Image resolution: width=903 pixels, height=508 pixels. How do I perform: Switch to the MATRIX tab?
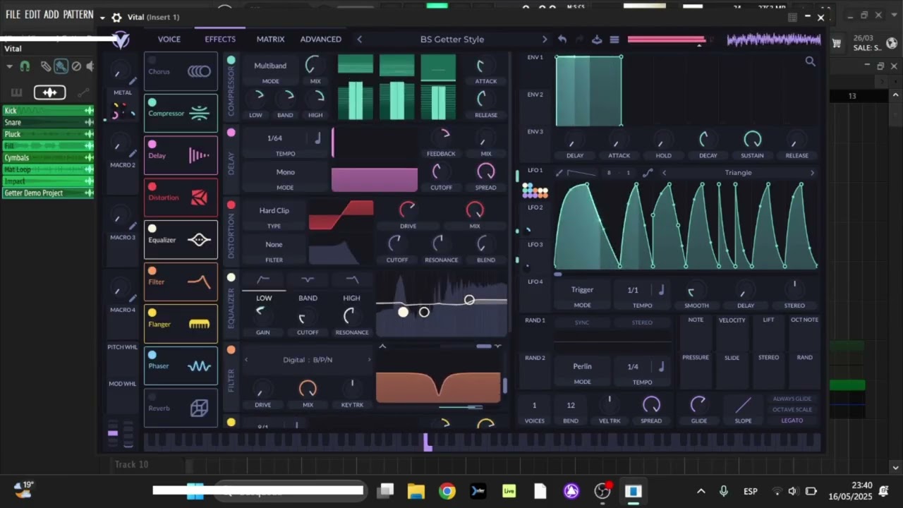271,40
